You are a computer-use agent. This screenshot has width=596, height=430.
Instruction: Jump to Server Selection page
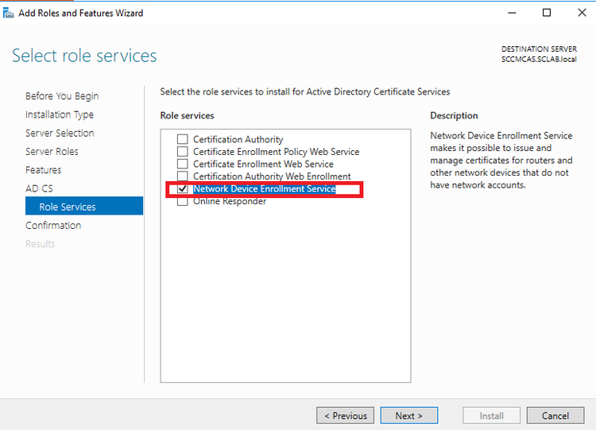pyautogui.click(x=60, y=133)
